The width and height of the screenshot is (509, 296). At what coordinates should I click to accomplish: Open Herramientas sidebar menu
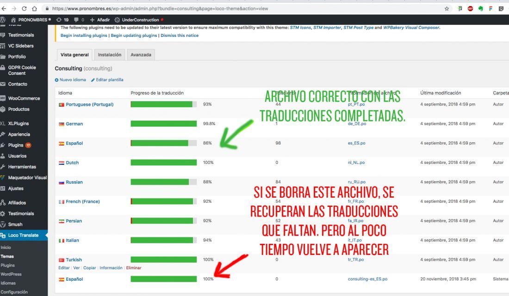[x=22, y=167]
